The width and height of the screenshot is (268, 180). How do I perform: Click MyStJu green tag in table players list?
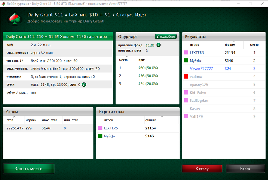coord(100,136)
